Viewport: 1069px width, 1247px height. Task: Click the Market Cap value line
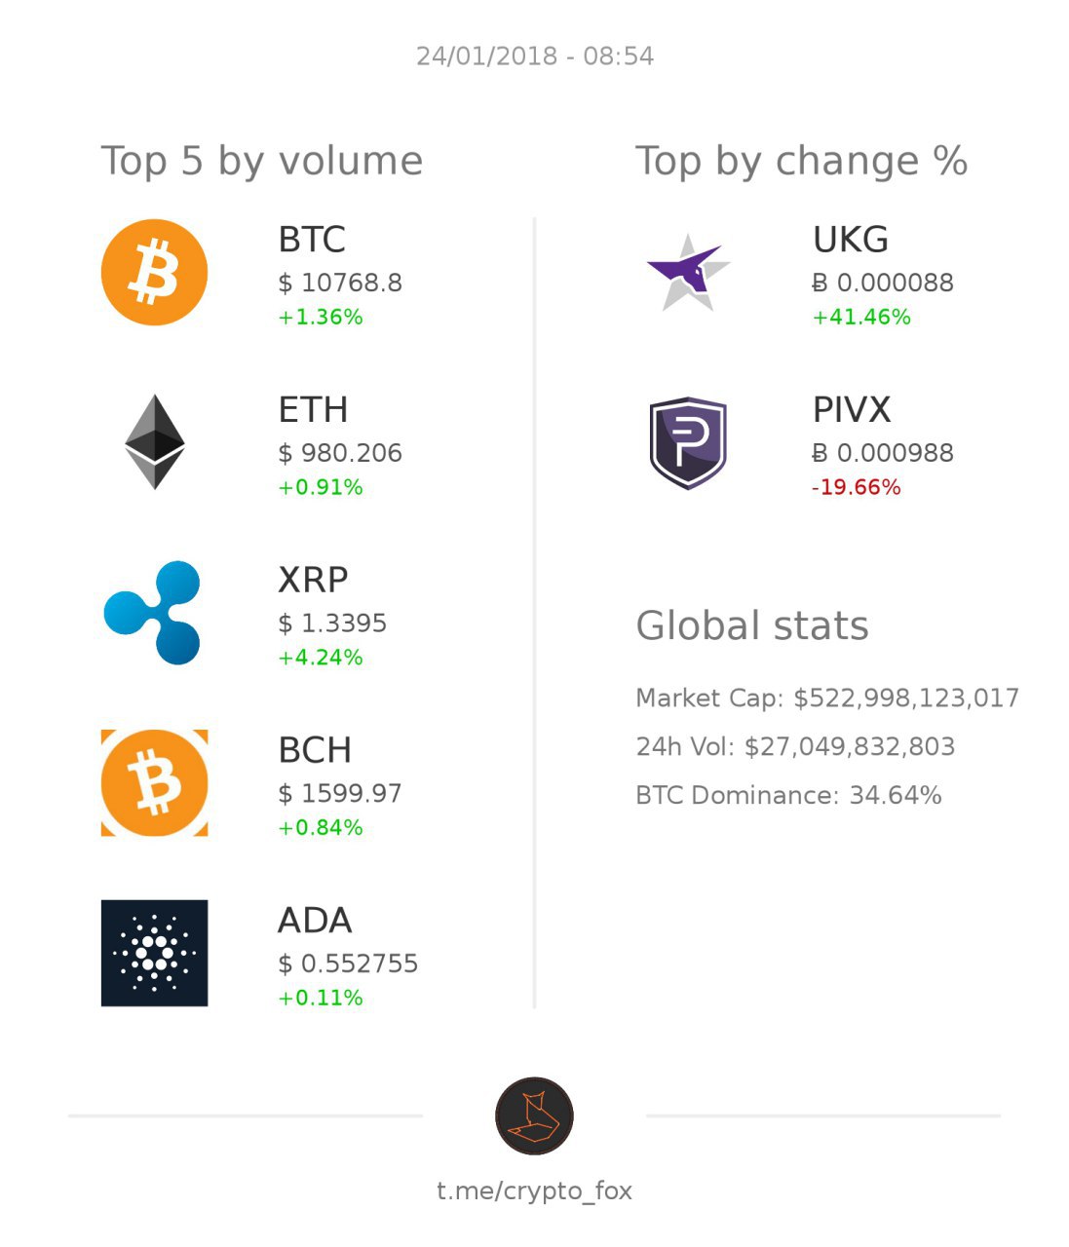pos(827,698)
